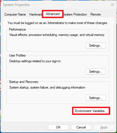This screenshot has height=133, width=117.
Task: Open the Hardware tab
Action: [x=35, y=14]
